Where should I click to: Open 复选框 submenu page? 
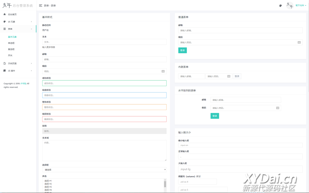click(x=11, y=49)
